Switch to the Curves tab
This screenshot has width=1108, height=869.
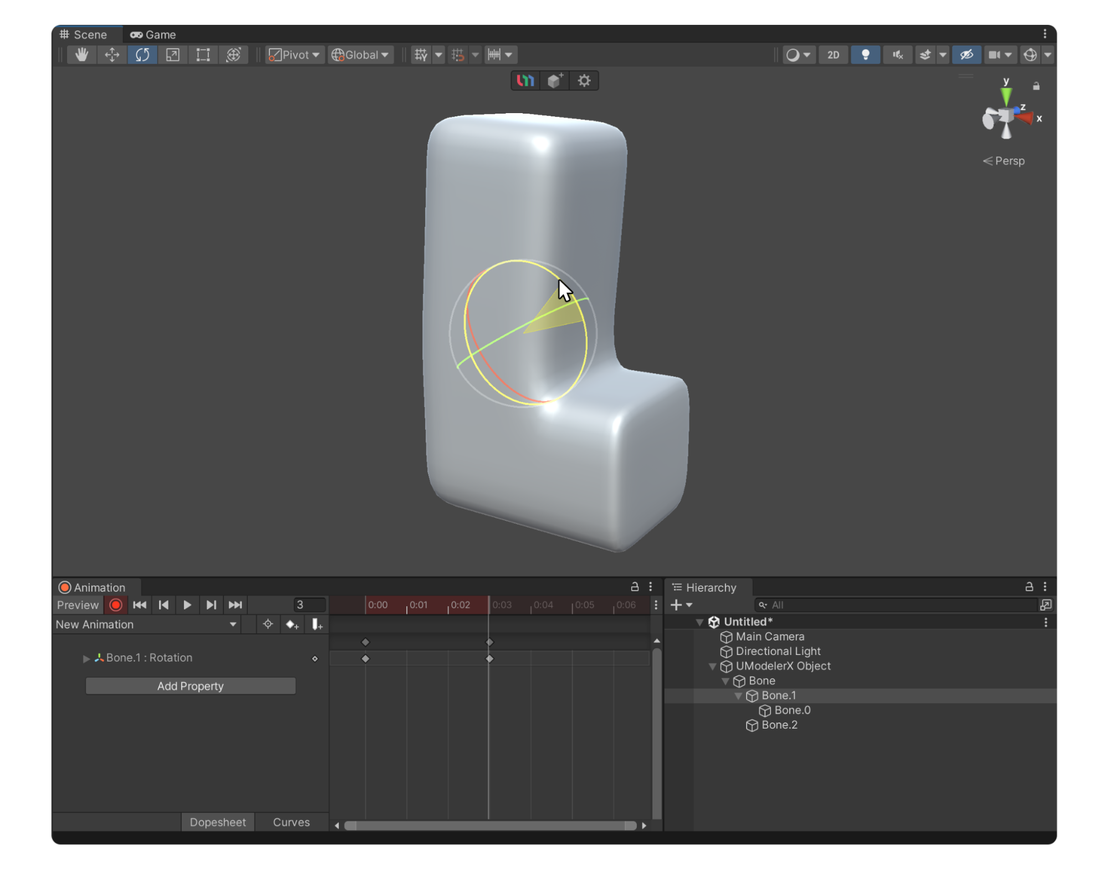[x=291, y=822]
